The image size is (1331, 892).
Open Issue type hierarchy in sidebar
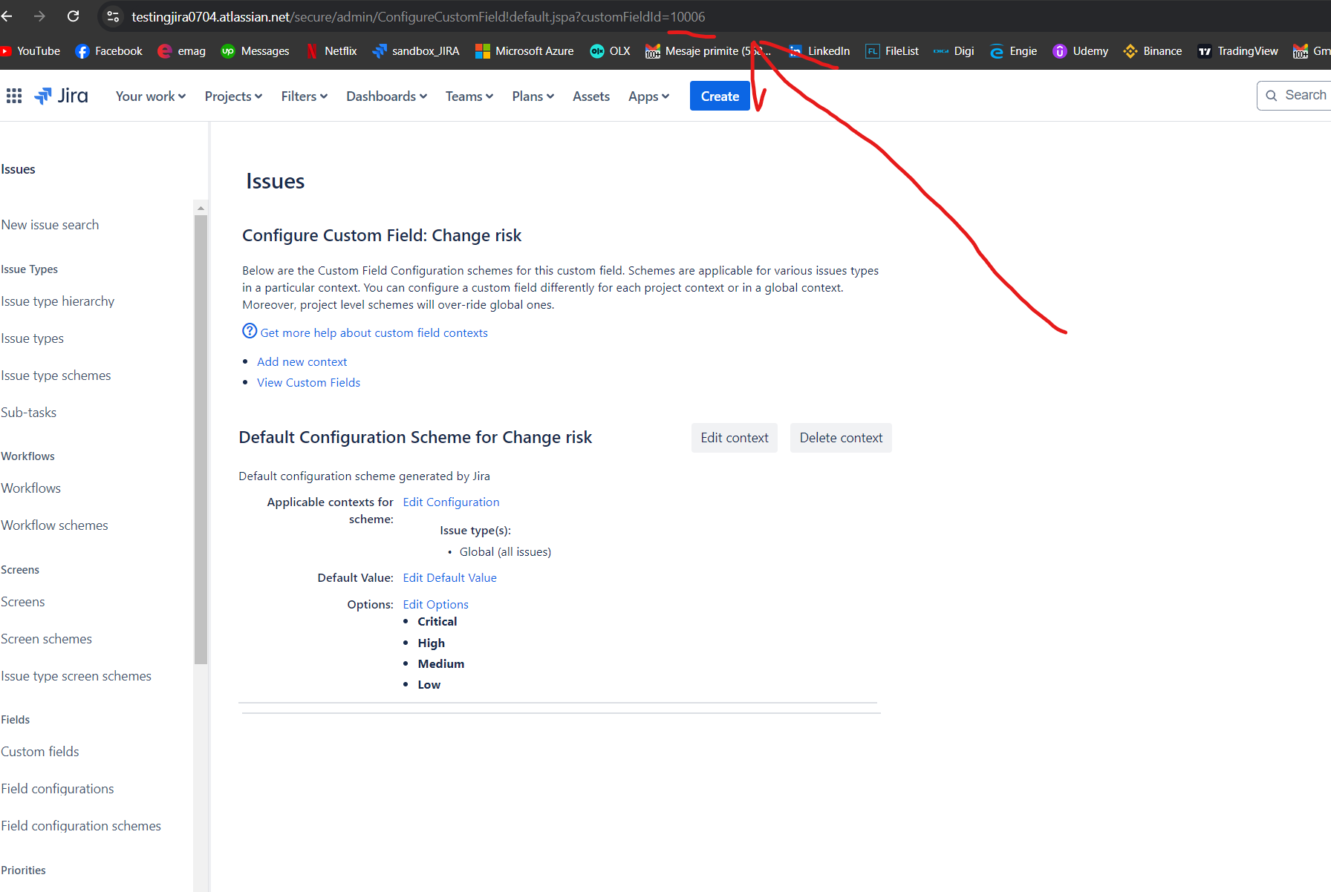tap(58, 301)
